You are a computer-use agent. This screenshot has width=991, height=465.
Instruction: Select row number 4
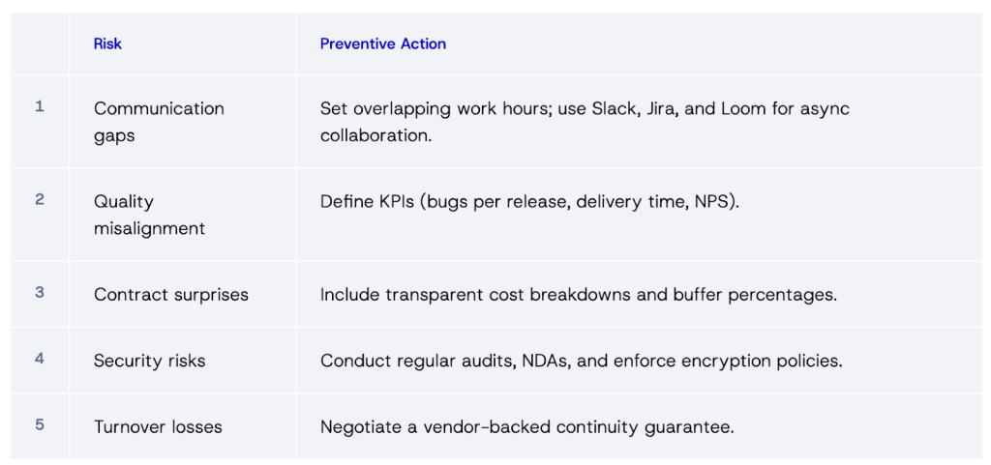40,359
